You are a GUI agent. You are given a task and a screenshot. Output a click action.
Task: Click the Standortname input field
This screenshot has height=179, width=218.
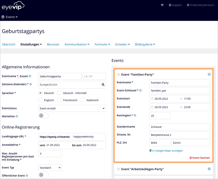[180, 127]
